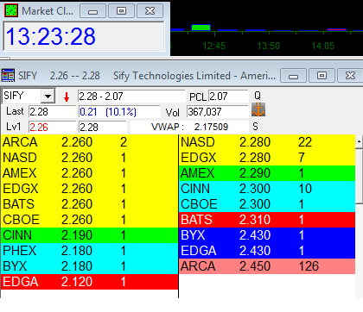Image resolution: width=363 pixels, height=312 pixels.
Task: Close the Market Clock window
Action: [150, 11]
